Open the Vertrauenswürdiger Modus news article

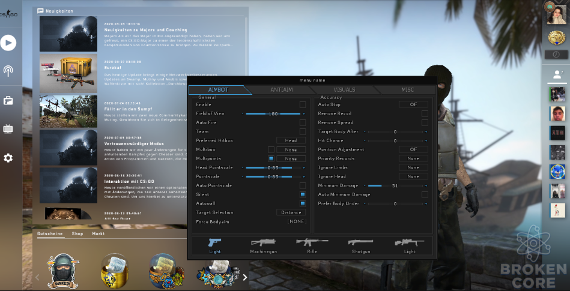coord(134,143)
